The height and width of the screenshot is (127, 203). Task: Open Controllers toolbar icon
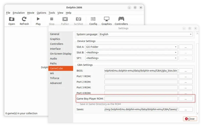click(x=121, y=21)
